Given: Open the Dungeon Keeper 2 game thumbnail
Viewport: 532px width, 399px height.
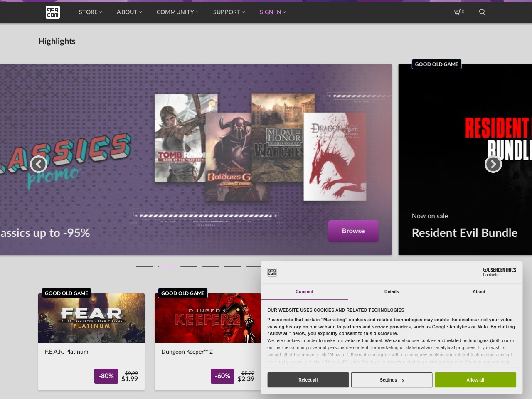Looking at the screenshot, I should pos(208,318).
